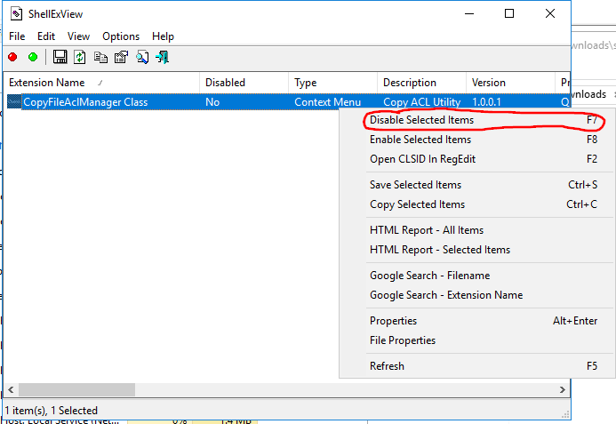This screenshot has width=616, height=424.
Task: Click the 'Context Menu' type cell
Action: click(327, 102)
